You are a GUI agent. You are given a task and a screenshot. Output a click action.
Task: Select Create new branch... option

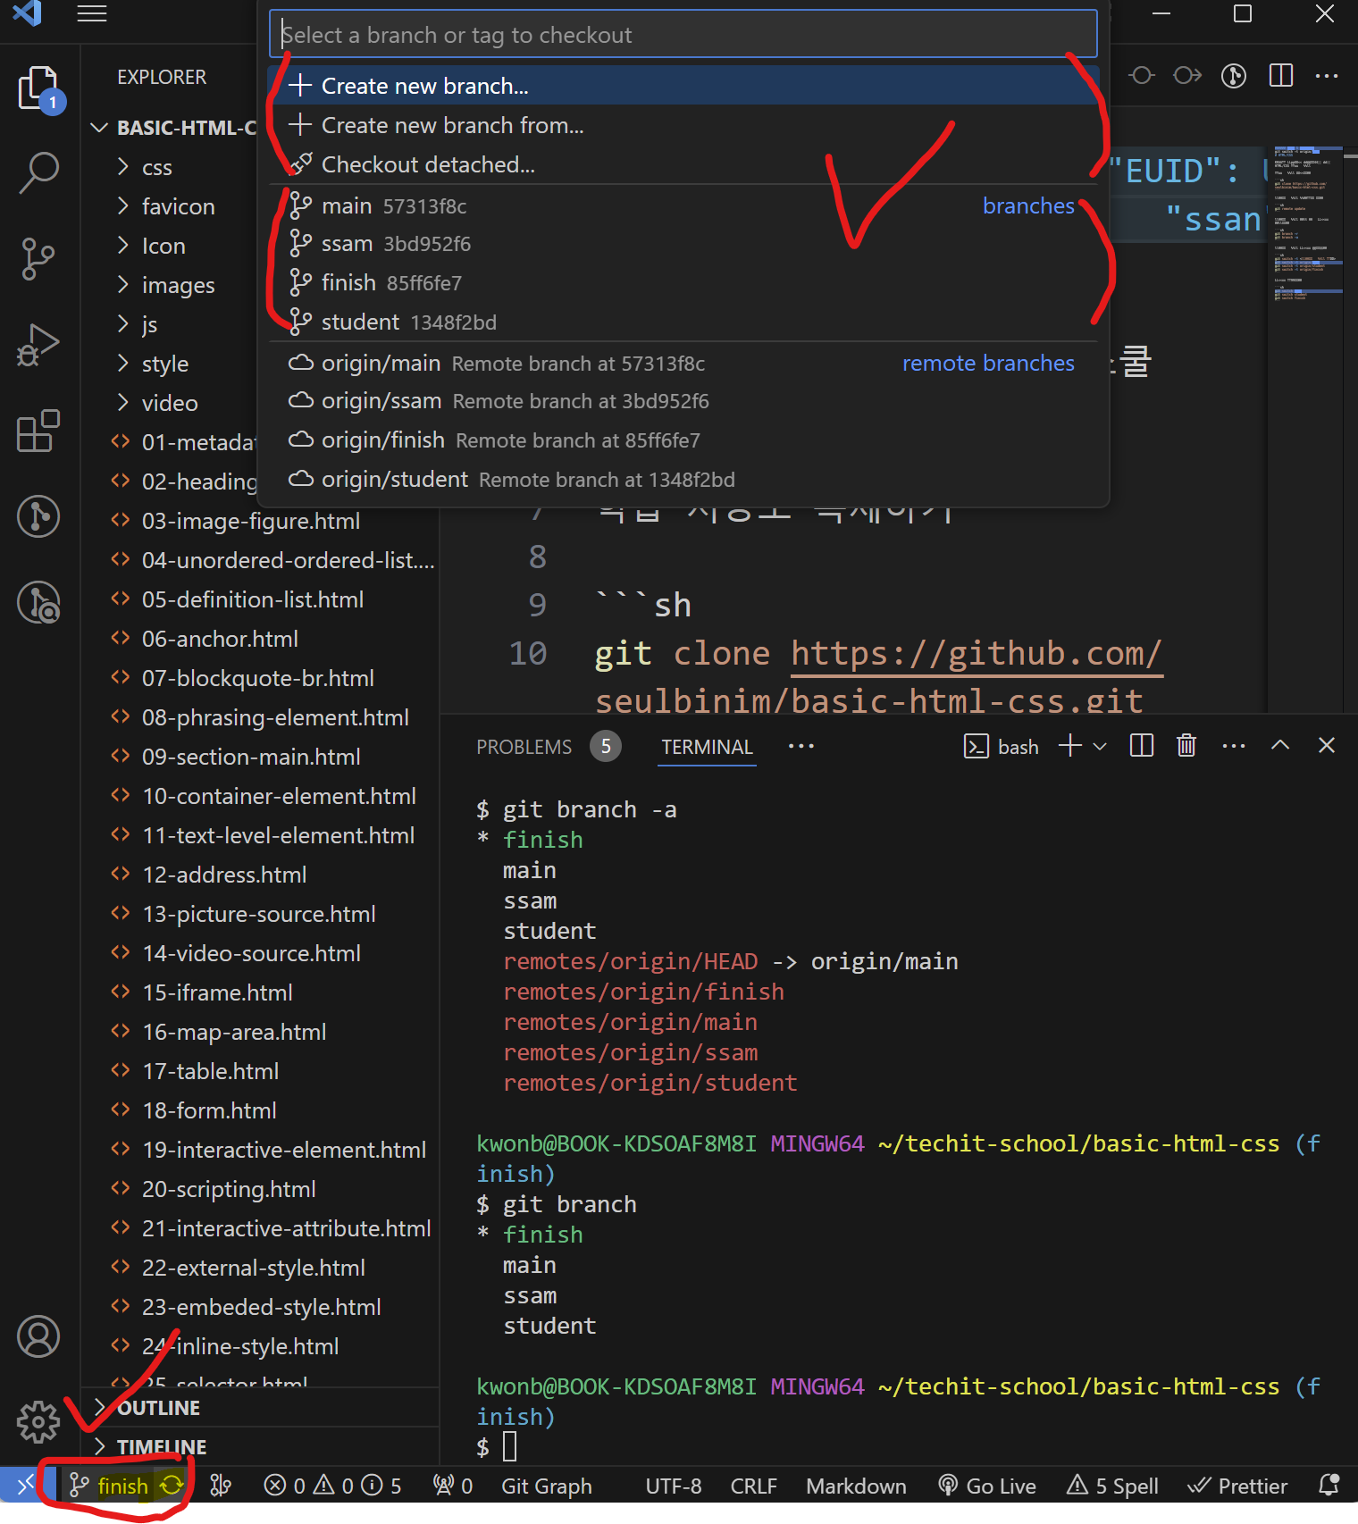[683, 86]
